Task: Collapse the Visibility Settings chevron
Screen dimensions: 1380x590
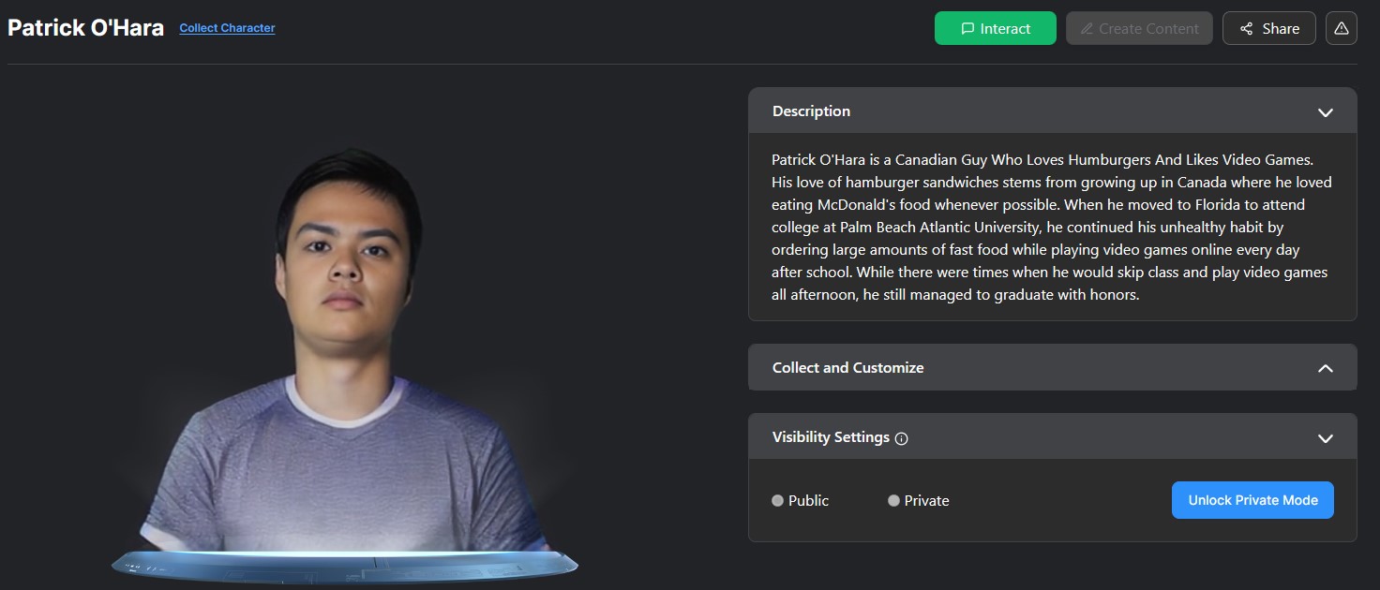Action: (x=1326, y=437)
